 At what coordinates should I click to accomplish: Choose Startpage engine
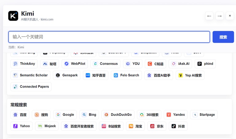click(x=204, y=115)
